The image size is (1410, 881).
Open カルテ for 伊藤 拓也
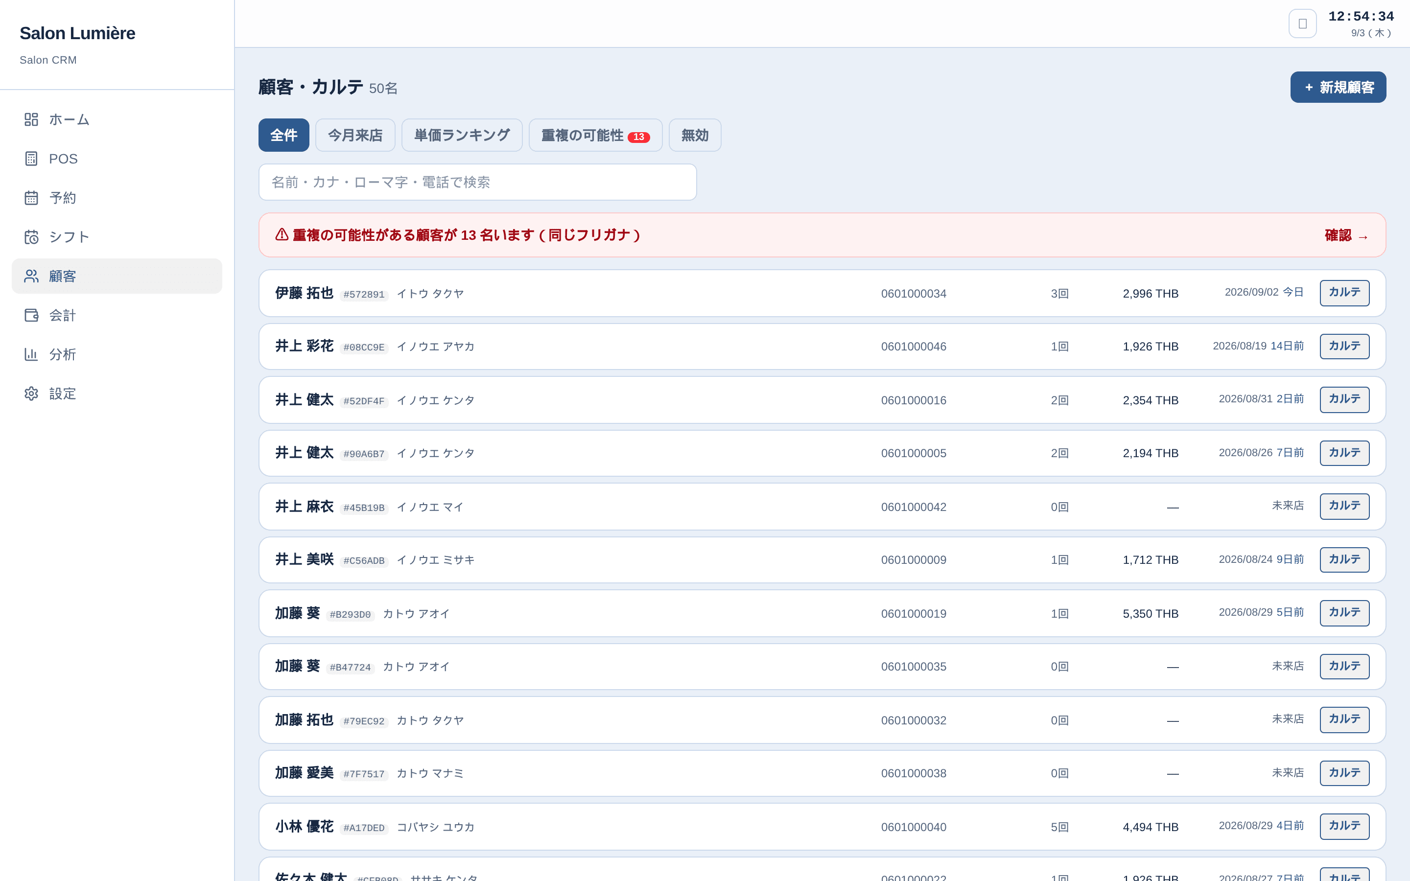click(1344, 293)
